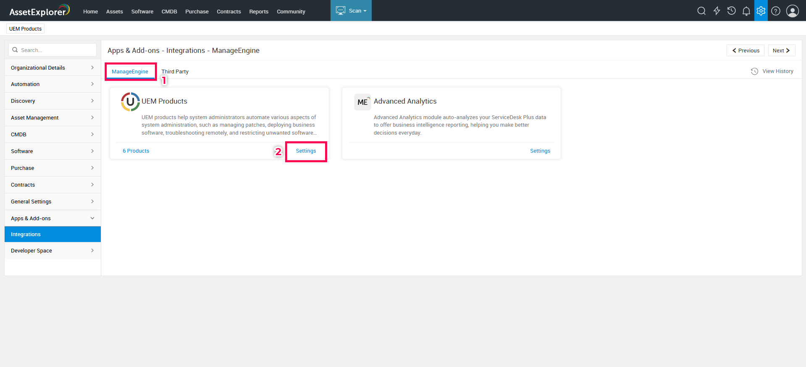
Task: Expand Organizational Details section
Action: coord(53,68)
